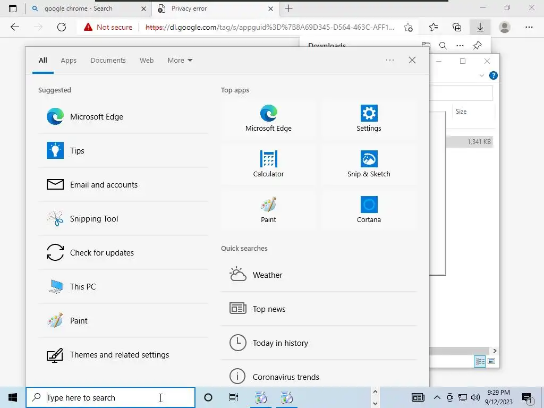Switch File Explorer to details view
544x408 pixels.
pyautogui.click(x=480, y=361)
